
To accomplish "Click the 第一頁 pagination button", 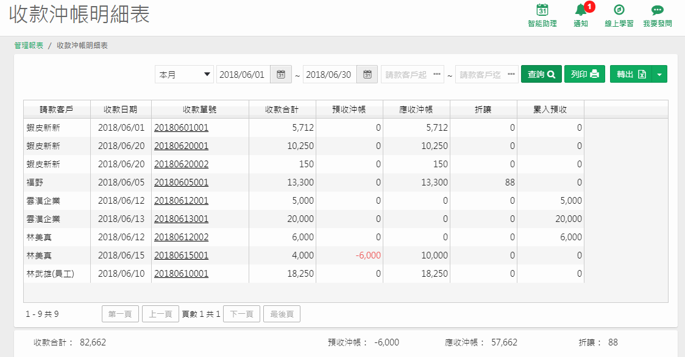I will (120, 314).
